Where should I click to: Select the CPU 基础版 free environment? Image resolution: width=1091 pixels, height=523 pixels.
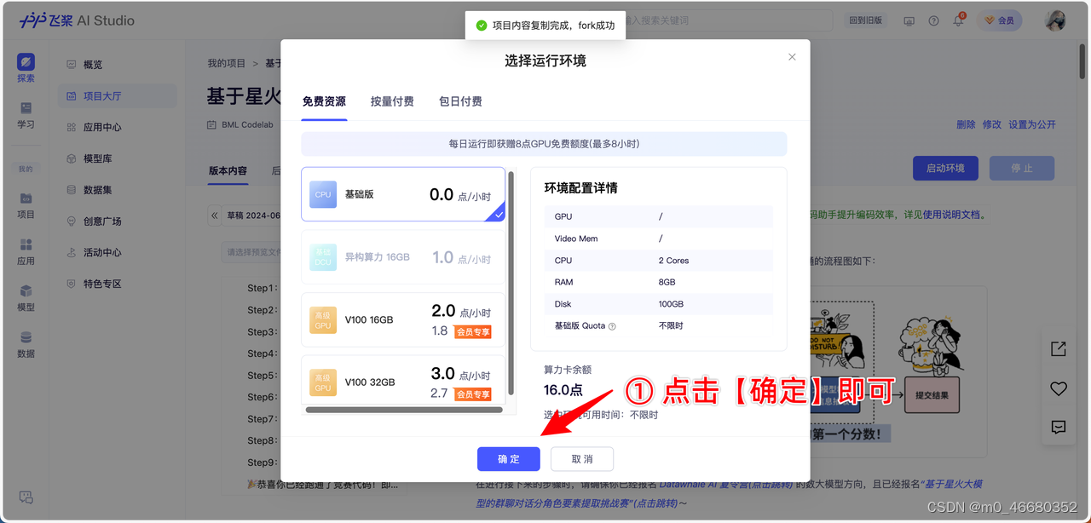coord(403,194)
